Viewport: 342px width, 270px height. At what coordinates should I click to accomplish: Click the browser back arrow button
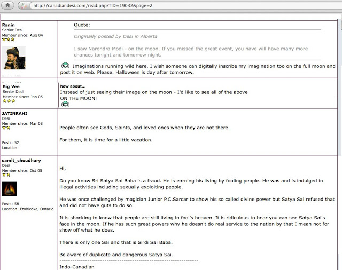(x=24, y=6)
